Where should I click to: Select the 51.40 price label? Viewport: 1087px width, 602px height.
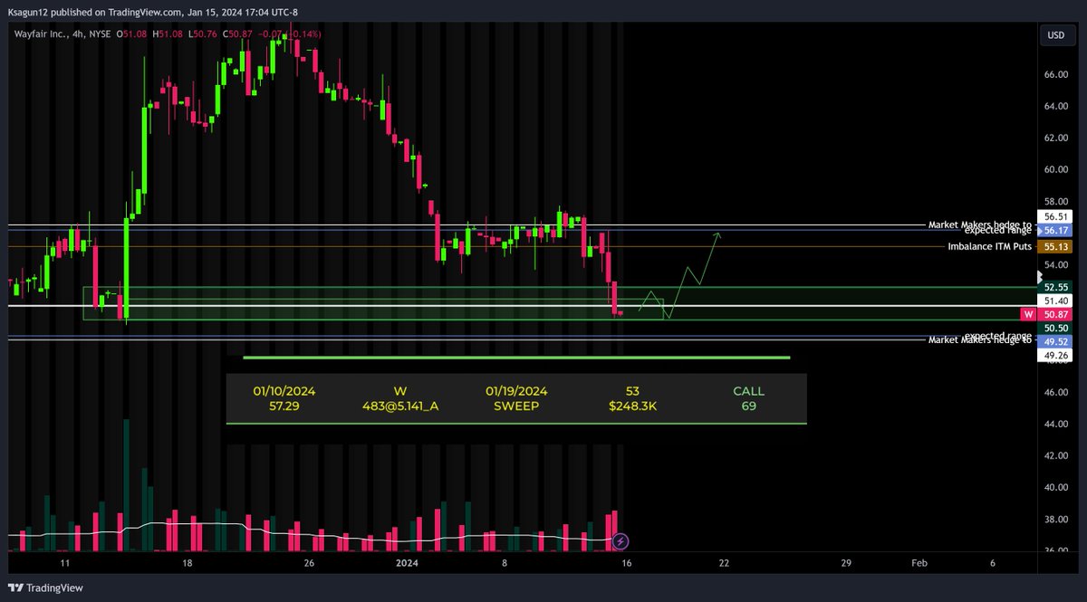pos(1057,301)
